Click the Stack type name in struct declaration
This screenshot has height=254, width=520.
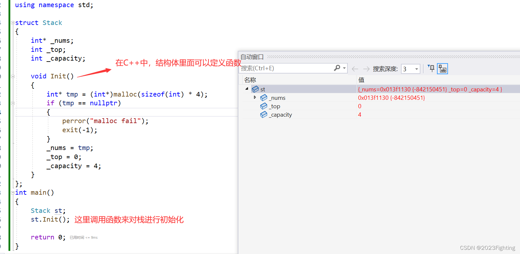coord(52,23)
